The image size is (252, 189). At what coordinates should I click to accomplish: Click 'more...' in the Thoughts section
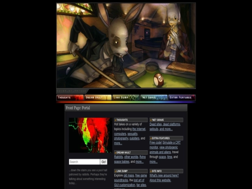coord(118,143)
